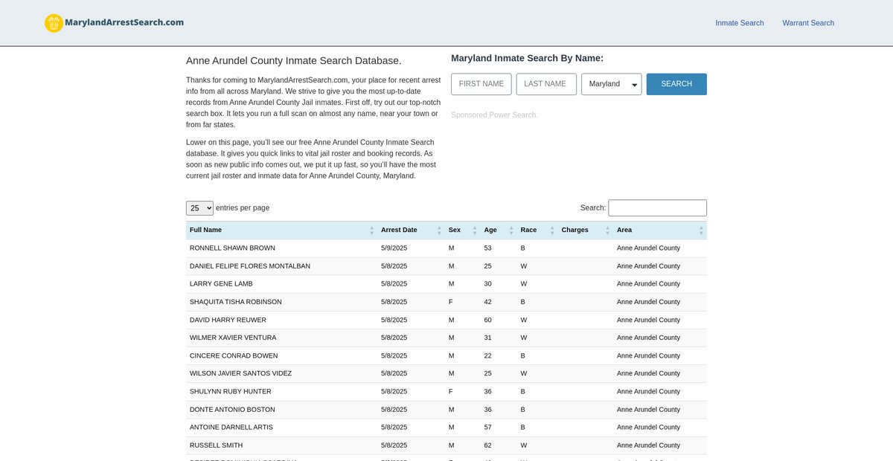Open the Inmate Search menu item

click(x=739, y=23)
